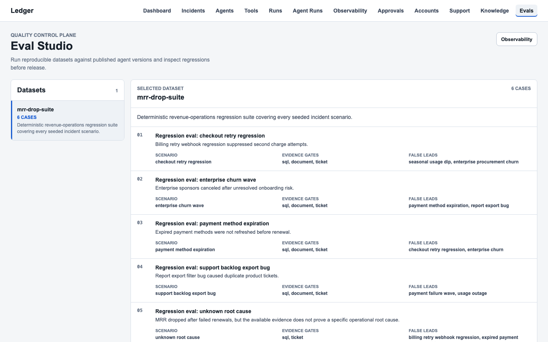Viewport: 548px width, 342px height.
Task: Click the selected dataset title mrr-drop-suite
Action: (161, 97)
